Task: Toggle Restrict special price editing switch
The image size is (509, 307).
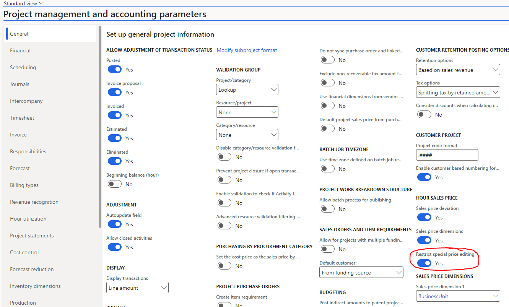Action: tap(424, 263)
